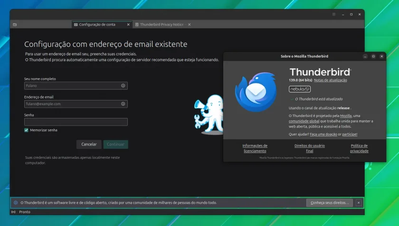Open the Faça uma doação link
The width and height of the screenshot is (399, 226).
click(x=323, y=134)
